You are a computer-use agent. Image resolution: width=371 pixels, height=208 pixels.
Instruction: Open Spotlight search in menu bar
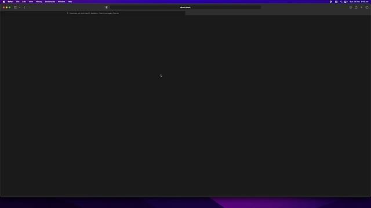341,2
